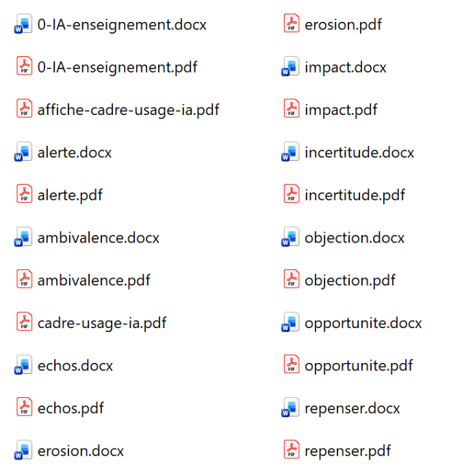Click the Word icon beside alerte.docx
Screen dimensions: 451x476
(23, 153)
